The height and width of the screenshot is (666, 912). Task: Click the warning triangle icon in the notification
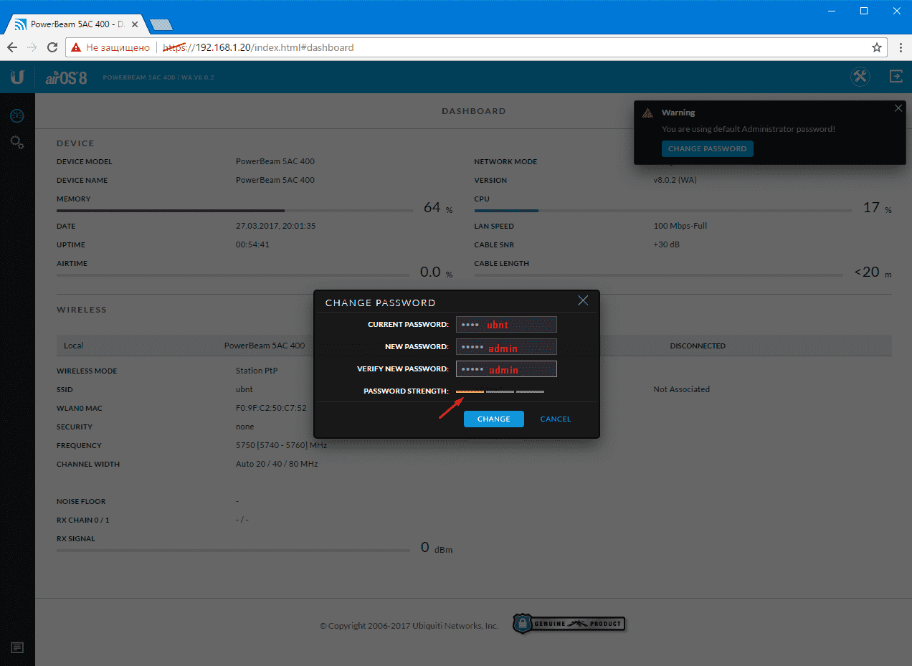point(647,113)
